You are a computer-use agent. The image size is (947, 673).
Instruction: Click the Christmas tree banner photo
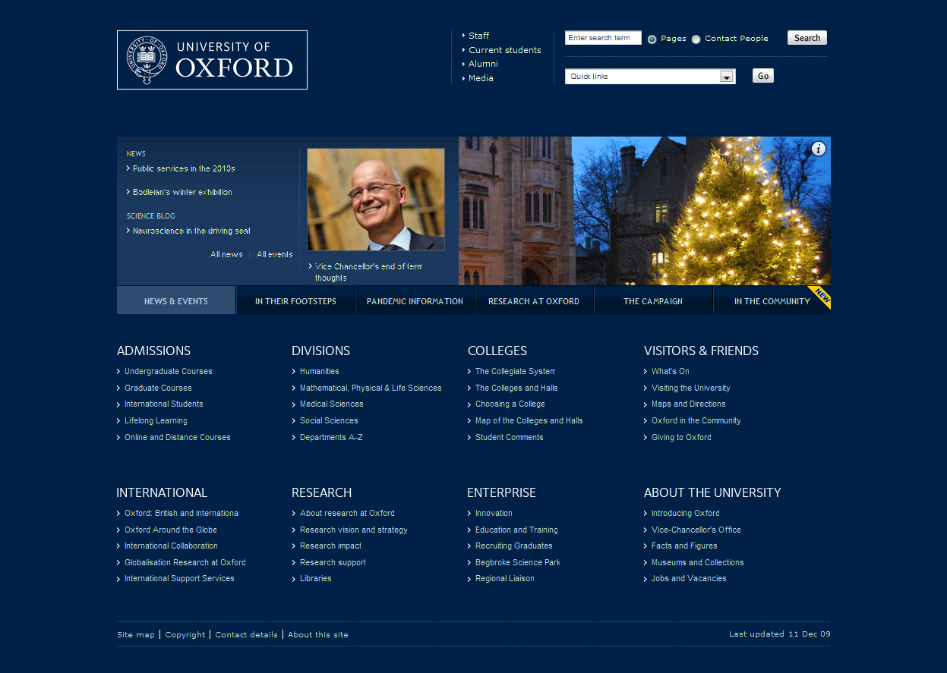click(x=645, y=211)
